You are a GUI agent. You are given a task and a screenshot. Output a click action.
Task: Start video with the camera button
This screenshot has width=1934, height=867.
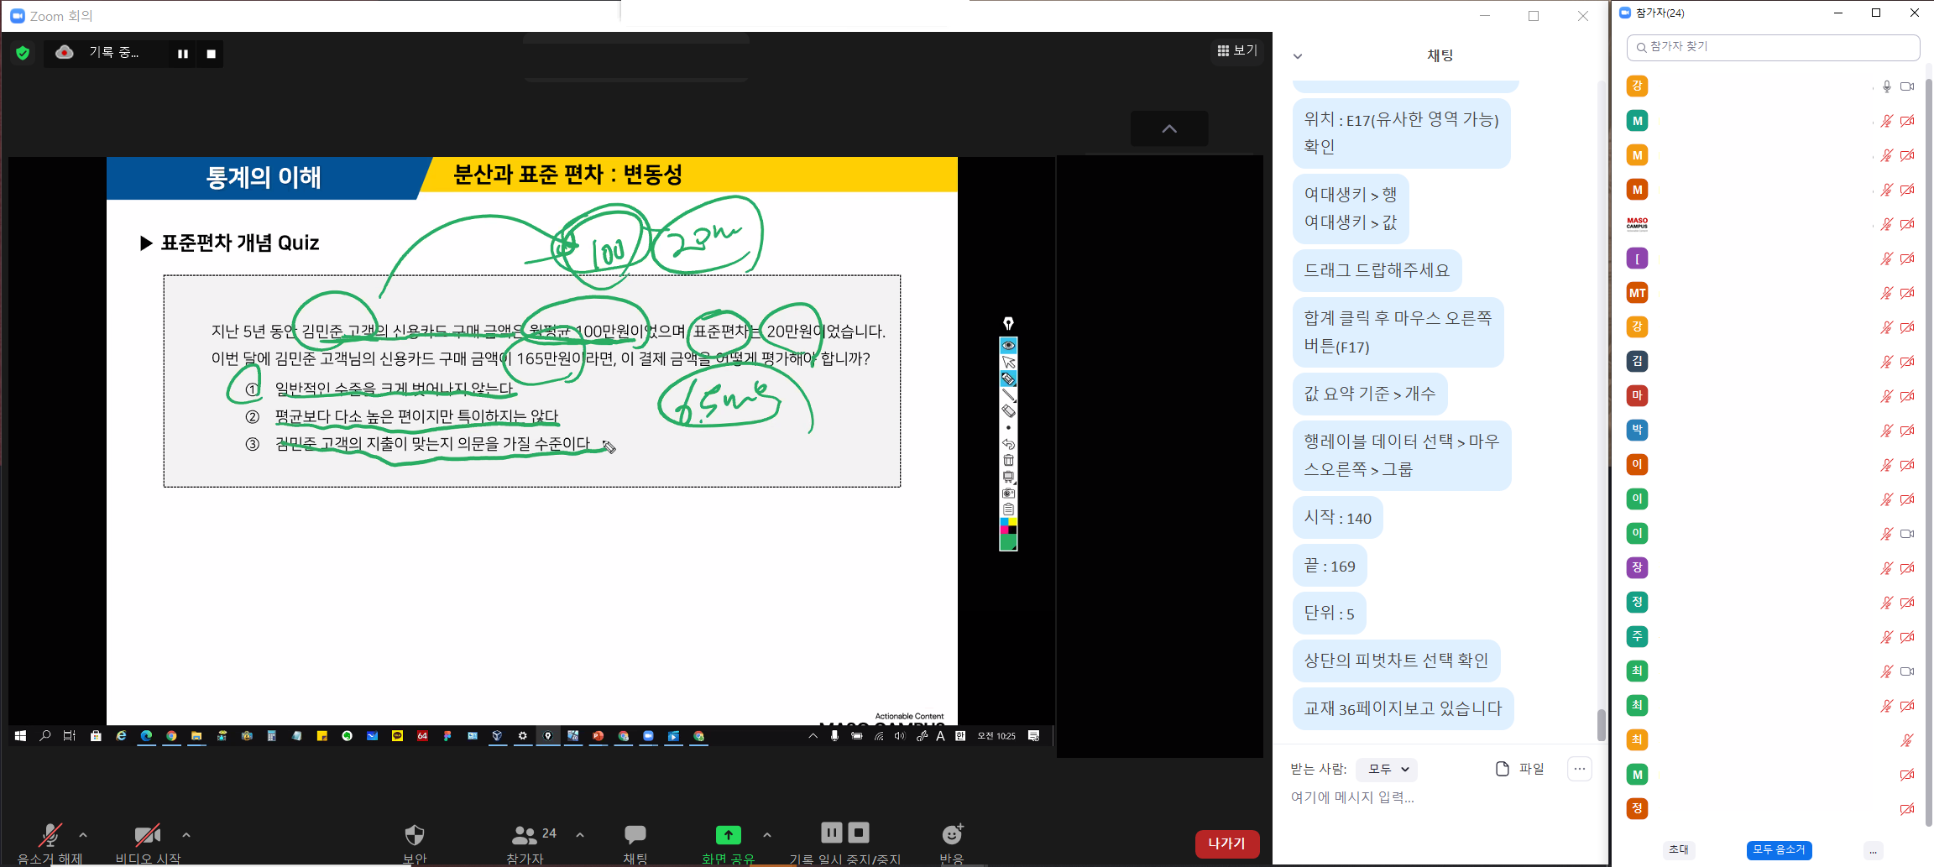point(148,835)
